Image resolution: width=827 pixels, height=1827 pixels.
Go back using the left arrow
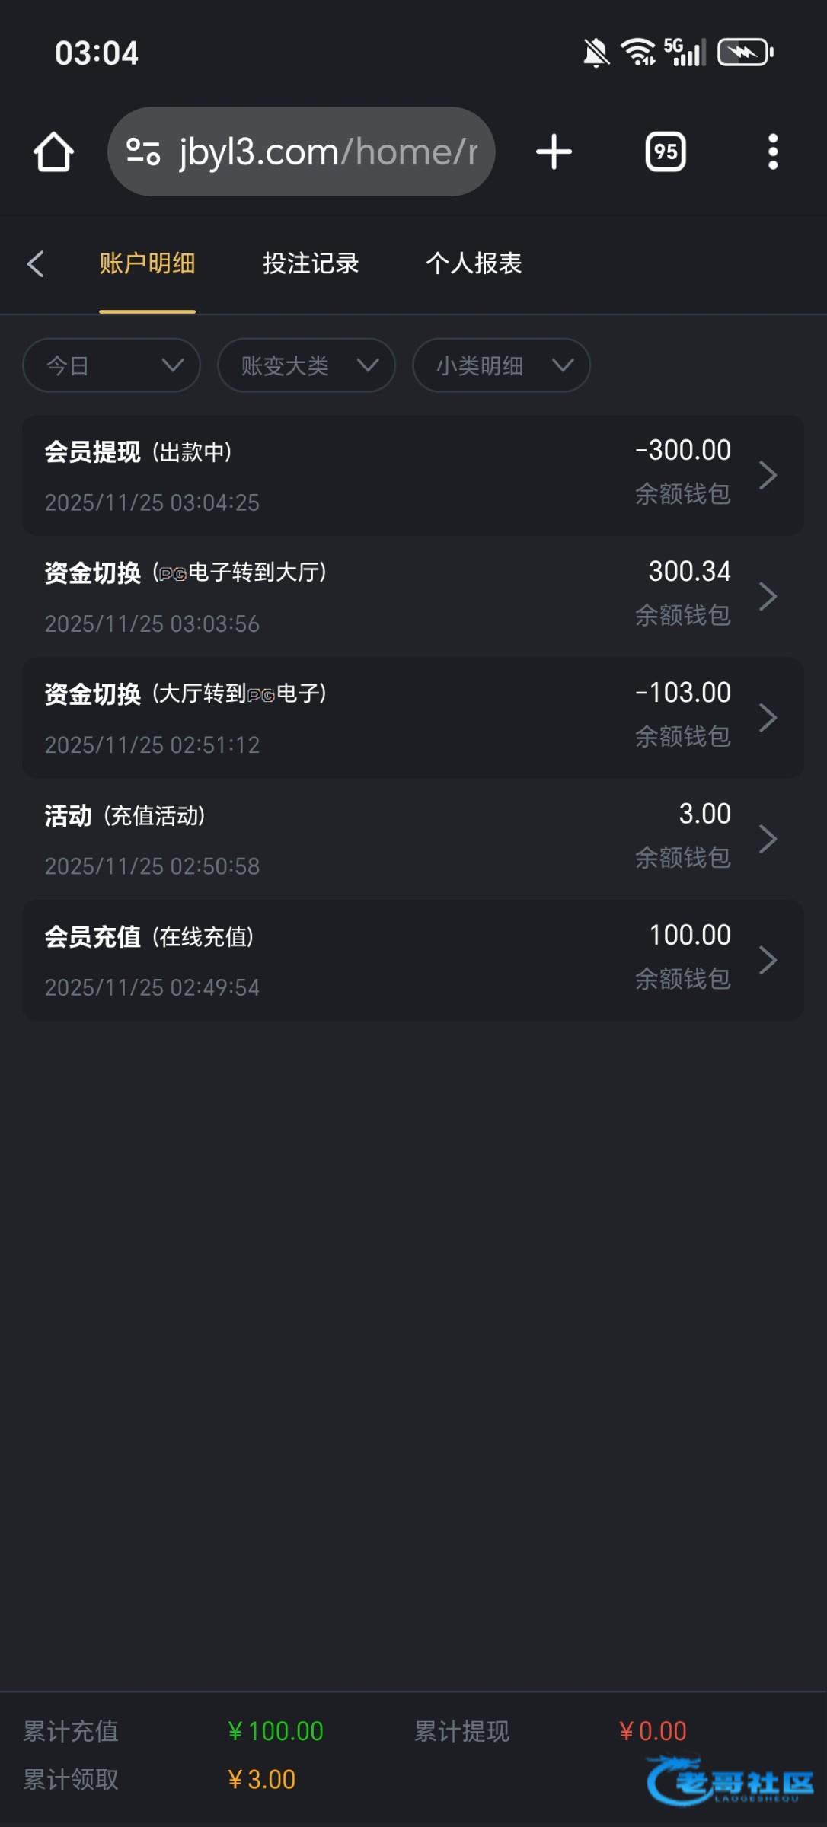click(x=35, y=263)
